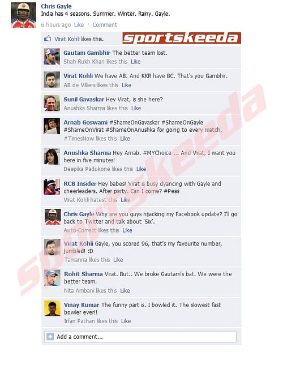Viewport: 283px width, 378px height.
Task: Click the thumbs-up icon beside Virat Kohli likes this
Action: coord(48,38)
